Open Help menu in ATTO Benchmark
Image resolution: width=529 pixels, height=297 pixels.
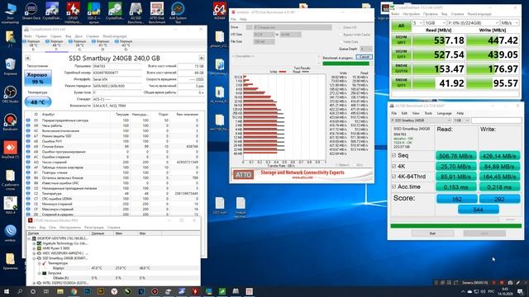tap(243, 19)
